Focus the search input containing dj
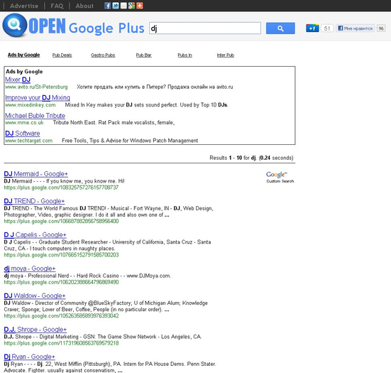Viewport: 391px width, 373px height. pos(205,28)
